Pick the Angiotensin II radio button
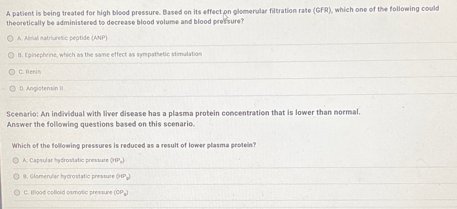457x209 pixels. click(12, 89)
